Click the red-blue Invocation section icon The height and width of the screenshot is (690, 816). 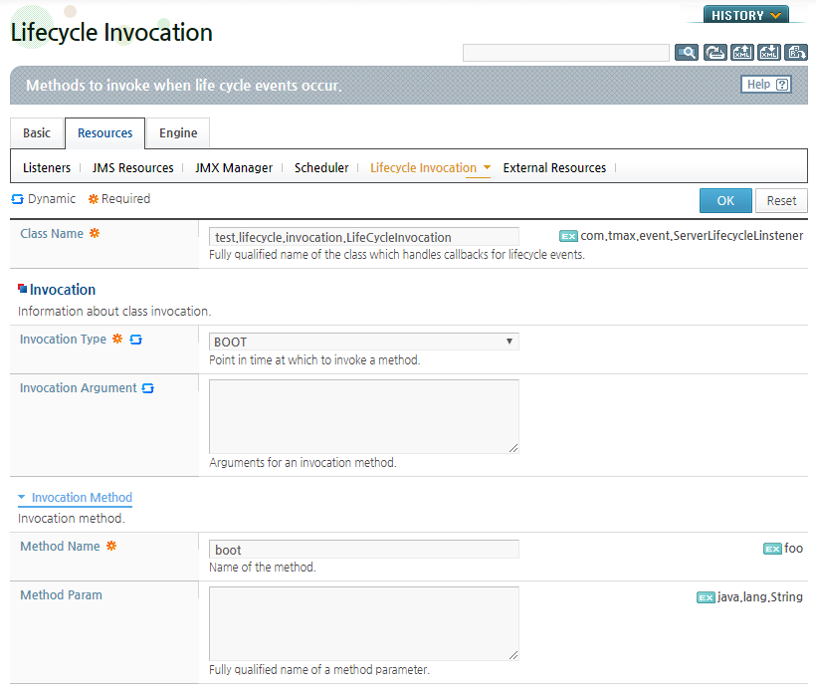point(22,289)
